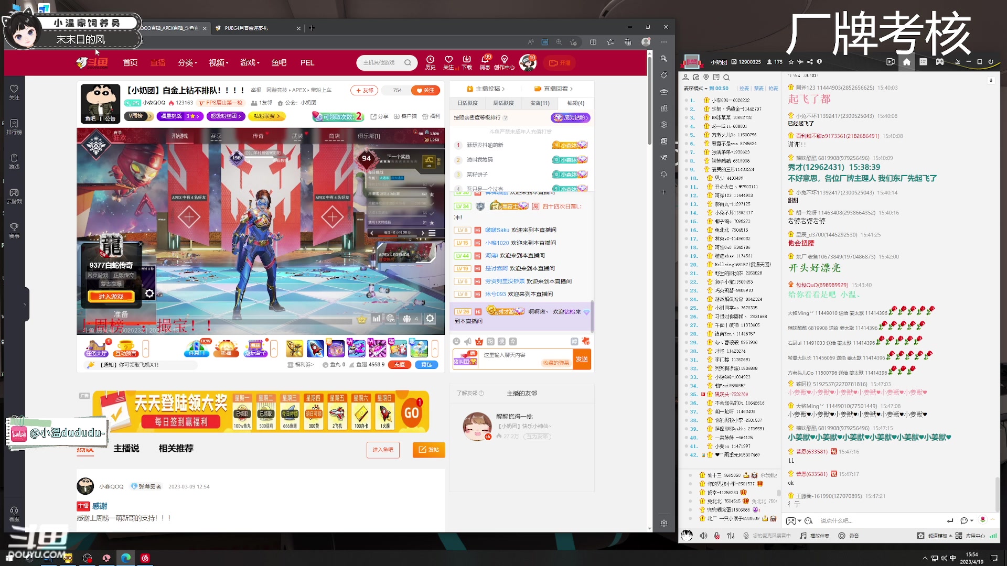The height and width of the screenshot is (566, 1007).
Task: Switch to the 钻粉(4) tab
Action: 576,103
